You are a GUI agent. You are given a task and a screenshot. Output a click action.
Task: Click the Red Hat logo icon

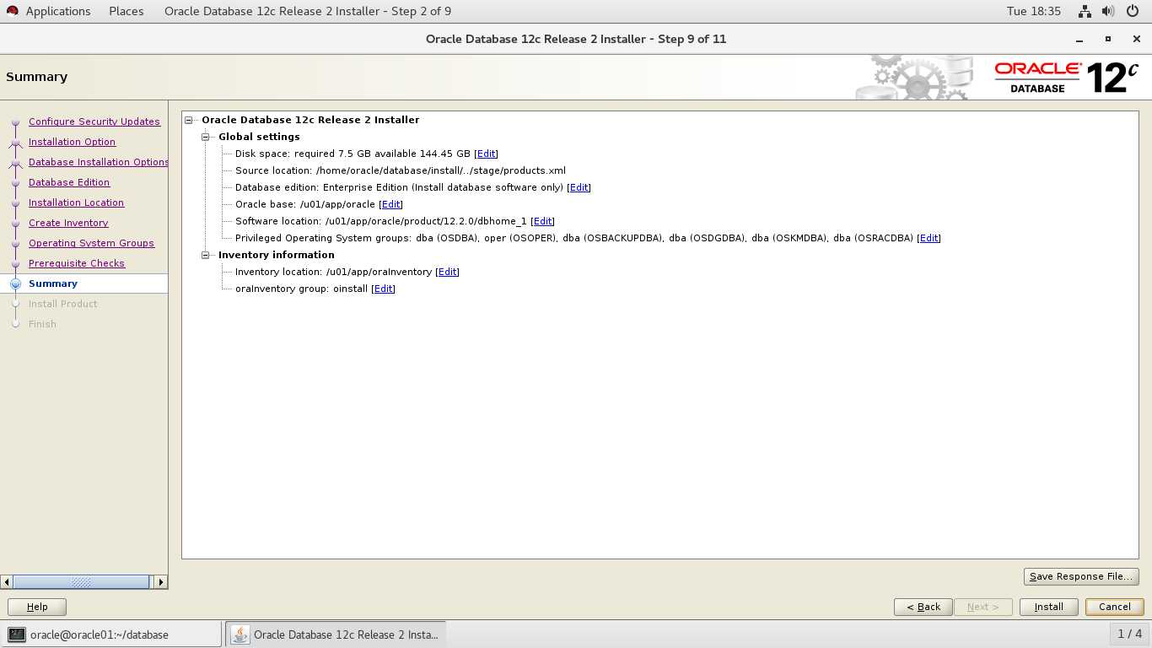coord(13,11)
